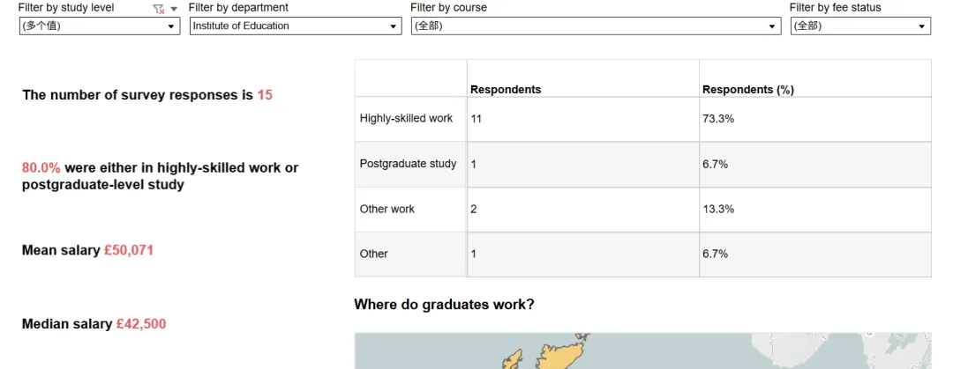This screenshot has width=953, height=369.
Task: Clear the study level filter icon
Action: (x=158, y=9)
